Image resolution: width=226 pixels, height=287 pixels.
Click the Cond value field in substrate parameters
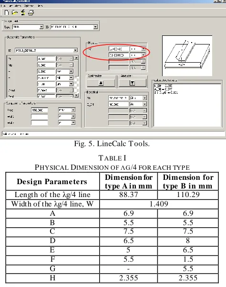tap(46, 90)
